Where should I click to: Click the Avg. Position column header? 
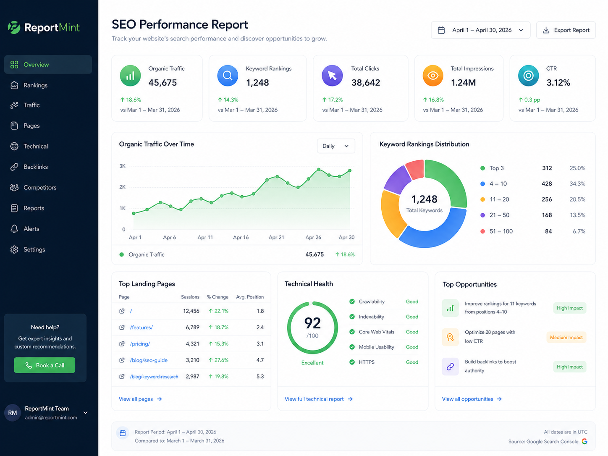pos(250,297)
